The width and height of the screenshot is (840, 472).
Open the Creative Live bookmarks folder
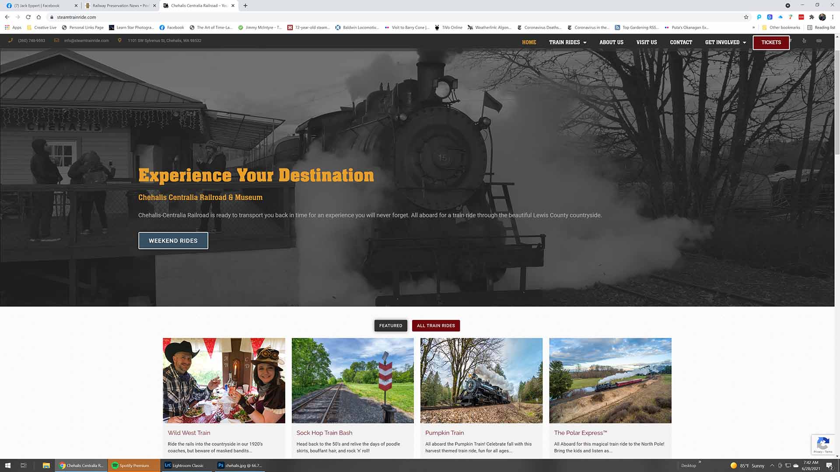click(42, 28)
